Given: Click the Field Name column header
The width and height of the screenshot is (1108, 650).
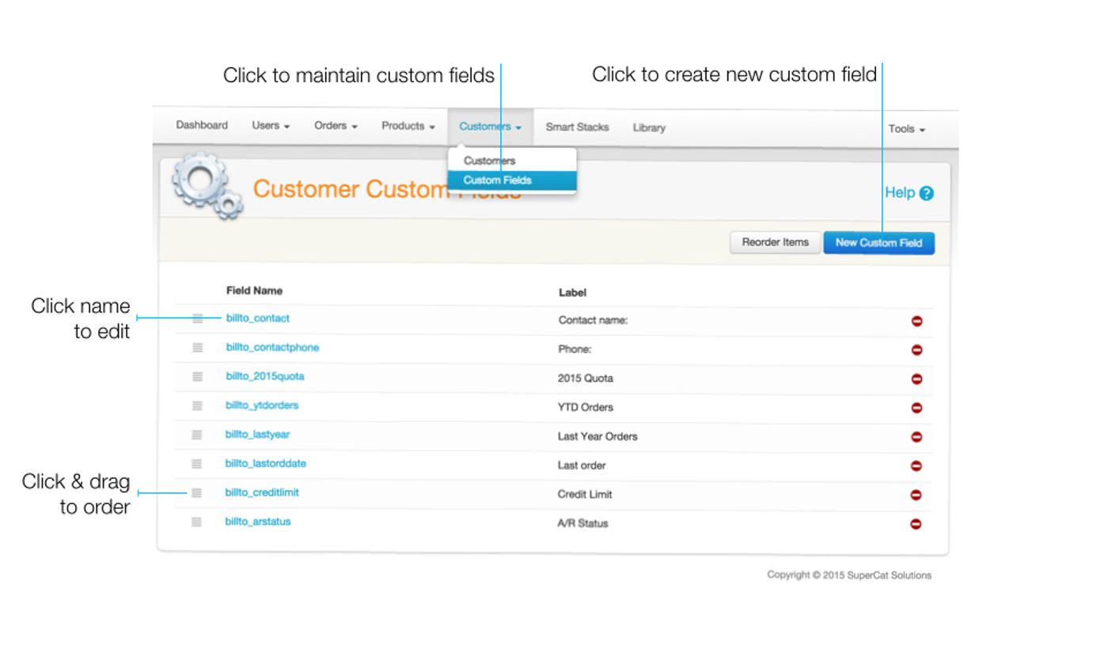Looking at the screenshot, I should [254, 291].
